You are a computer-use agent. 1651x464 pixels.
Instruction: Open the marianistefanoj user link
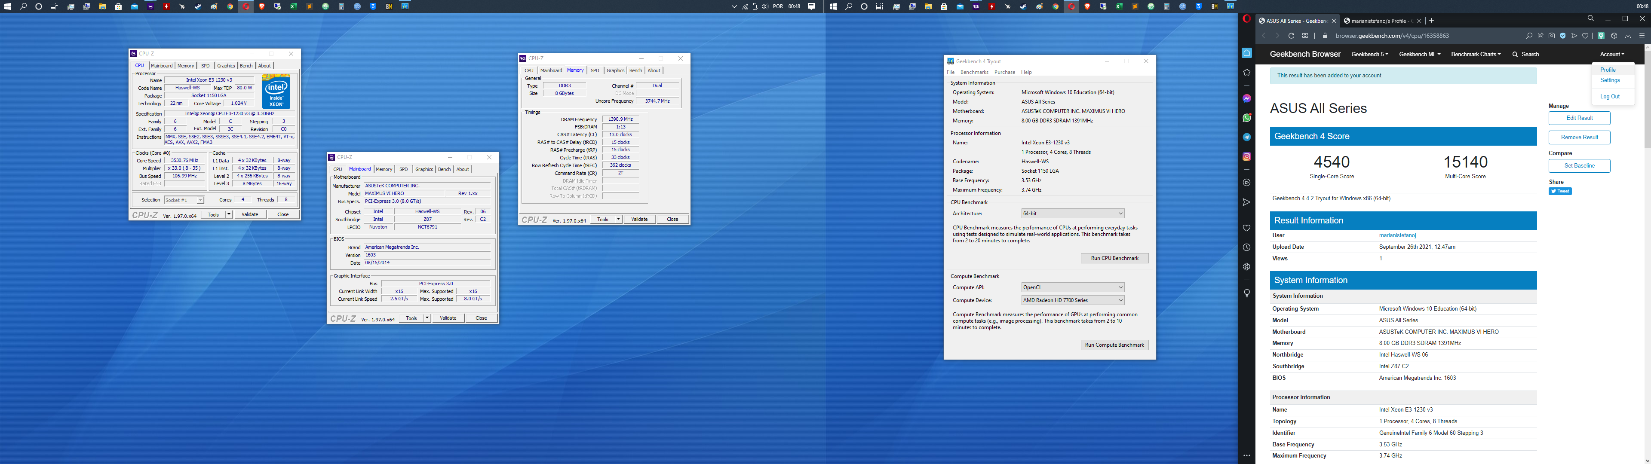point(1397,235)
